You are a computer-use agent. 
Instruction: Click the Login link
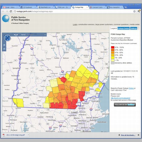click(75, 25)
